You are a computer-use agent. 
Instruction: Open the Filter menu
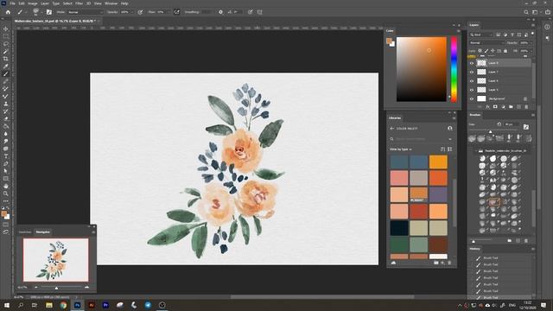pyautogui.click(x=79, y=3)
